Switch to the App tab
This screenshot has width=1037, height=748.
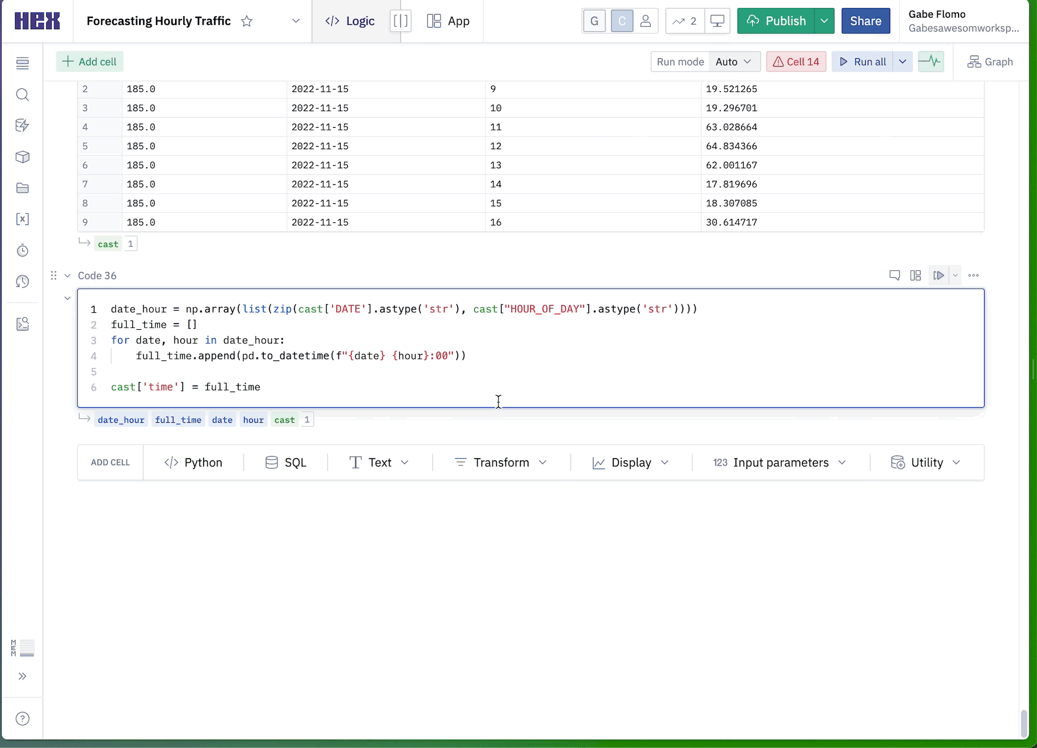(x=448, y=21)
